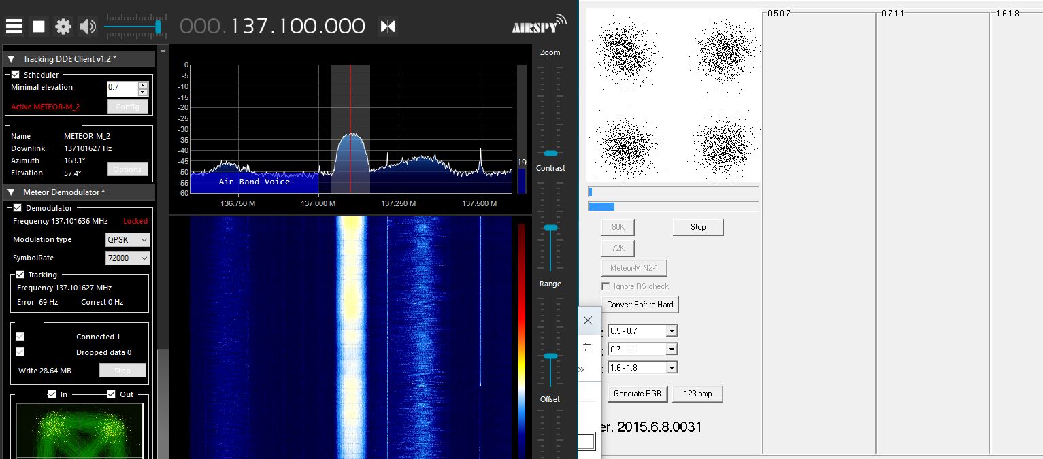
Task: Click the 72K button in the decoder window
Action: 618,248
